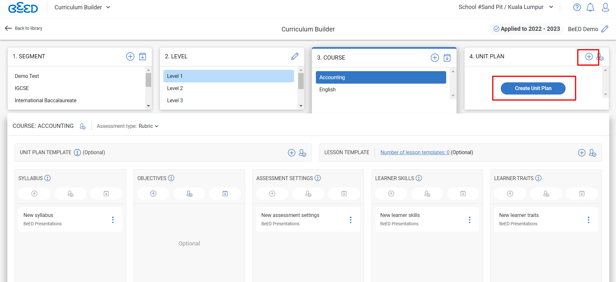
Task: Click plus button under Learner Skills
Action: (391, 194)
